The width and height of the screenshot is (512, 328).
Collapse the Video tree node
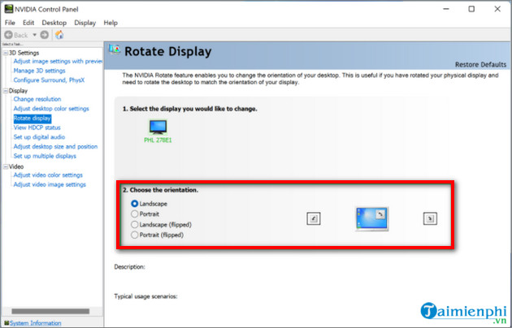6,166
